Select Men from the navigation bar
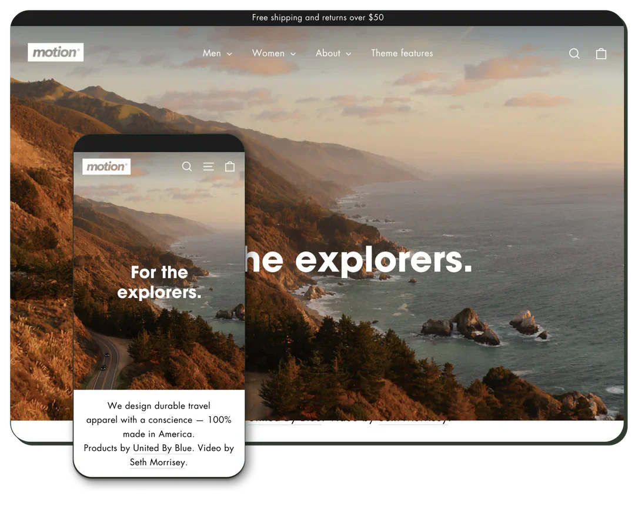This screenshot has width=635, height=522. 211,53
